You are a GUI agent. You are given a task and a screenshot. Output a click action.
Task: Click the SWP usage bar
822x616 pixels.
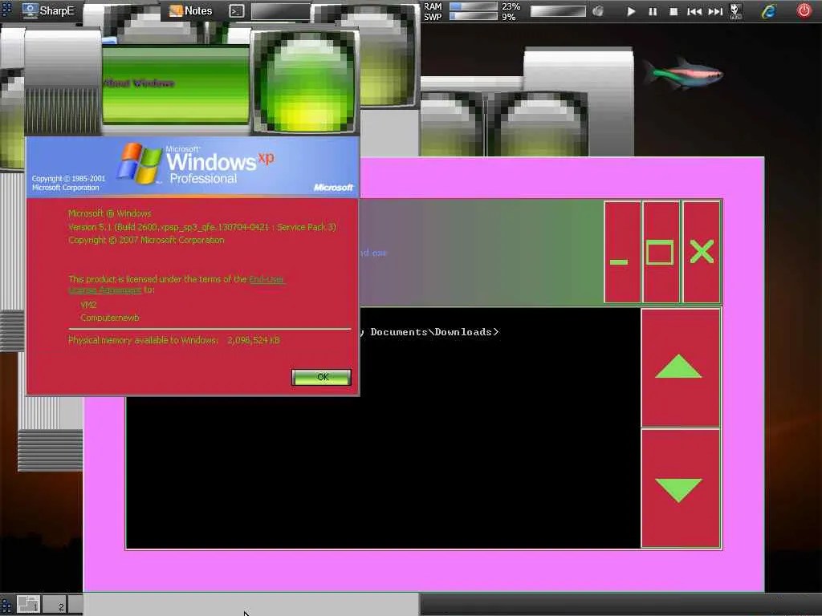coord(474,16)
